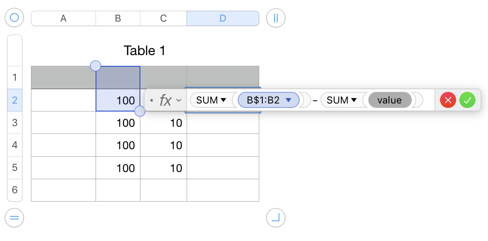The image size is (488, 241).
Task: Click the upper selection handle above cell B2
Action: [96, 66]
